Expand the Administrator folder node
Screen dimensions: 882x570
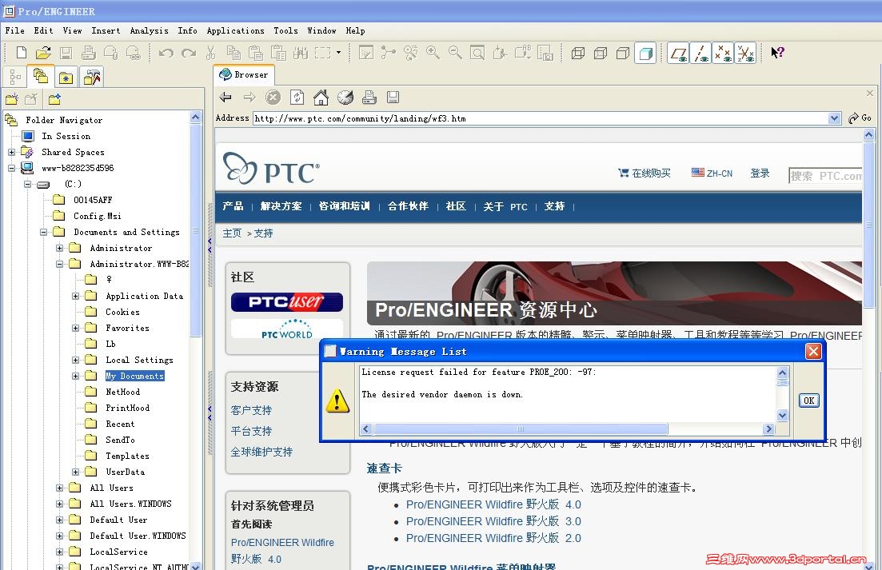(60, 248)
